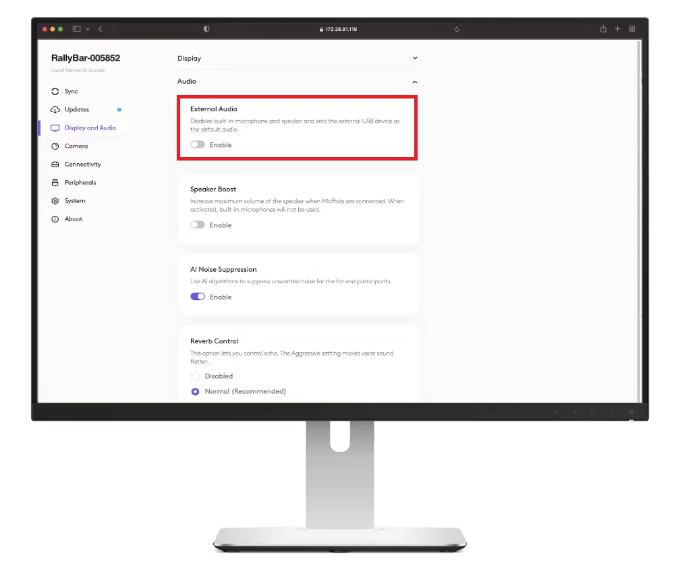Select Disabled for Reverb Control
Image resolution: width=676 pixels, height=572 pixels.
pyautogui.click(x=196, y=376)
